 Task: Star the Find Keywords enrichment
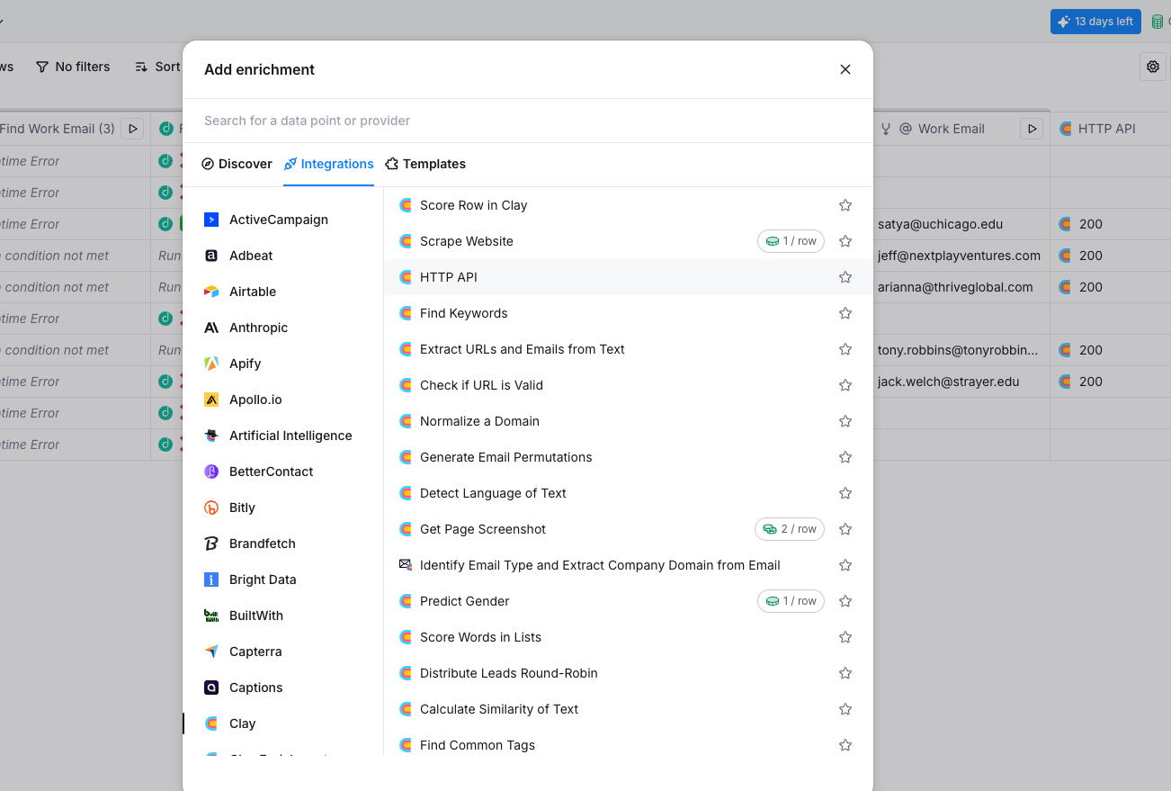pos(845,313)
